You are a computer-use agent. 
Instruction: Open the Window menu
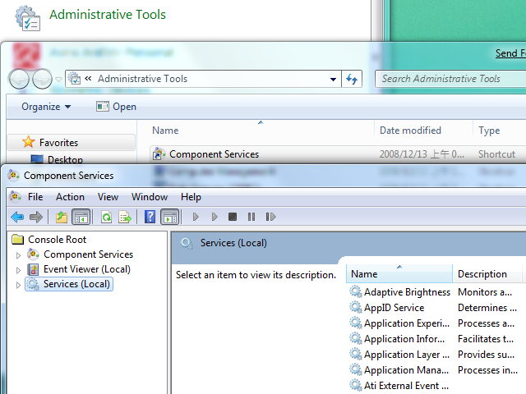click(150, 197)
